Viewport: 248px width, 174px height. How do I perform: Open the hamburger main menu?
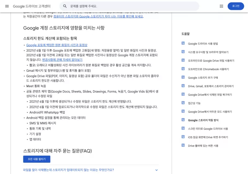pos(7,6)
